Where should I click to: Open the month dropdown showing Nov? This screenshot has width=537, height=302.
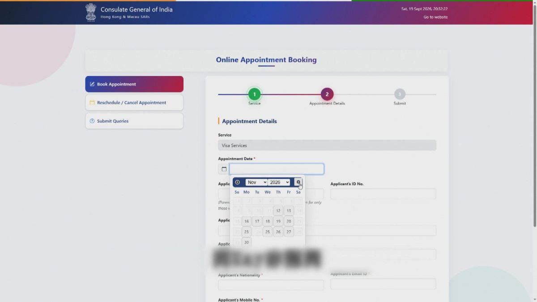pyautogui.click(x=256, y=182)
